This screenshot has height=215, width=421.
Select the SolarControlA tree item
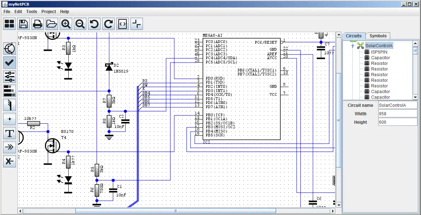pyautogui.click(x=379, y=46)
